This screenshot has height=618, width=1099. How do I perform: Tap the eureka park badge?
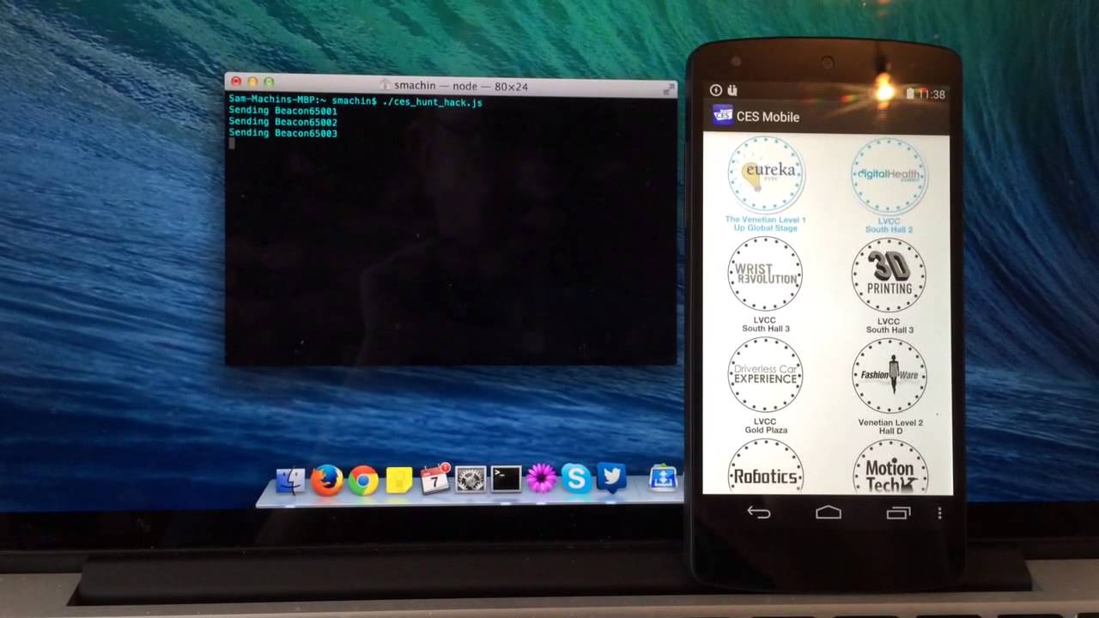click(765, 174)
